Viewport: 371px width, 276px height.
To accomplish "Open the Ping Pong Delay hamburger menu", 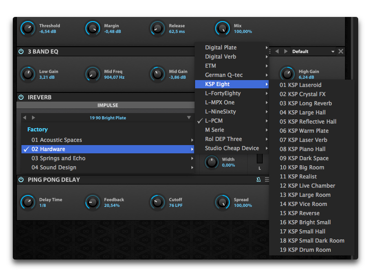I will [267, 179].
